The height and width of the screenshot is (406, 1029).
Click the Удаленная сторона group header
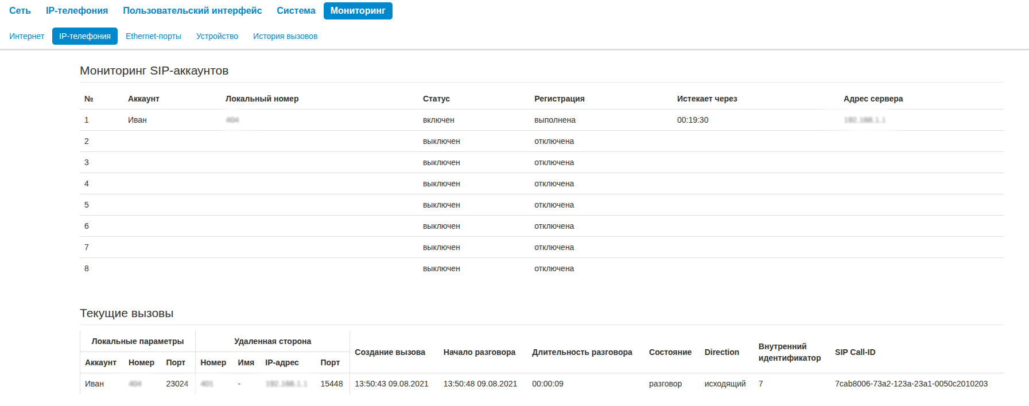tap(273, 341)
